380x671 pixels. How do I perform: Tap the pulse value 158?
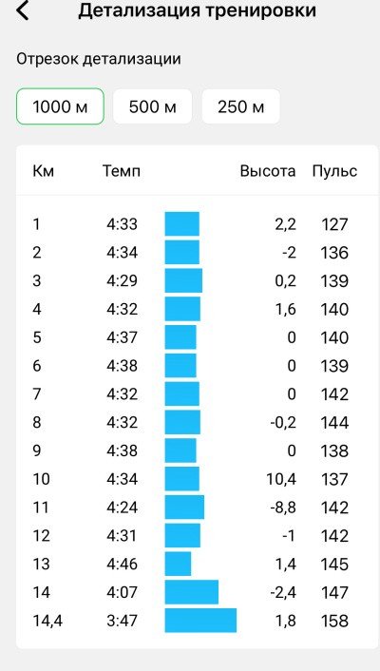coord(334,621)
